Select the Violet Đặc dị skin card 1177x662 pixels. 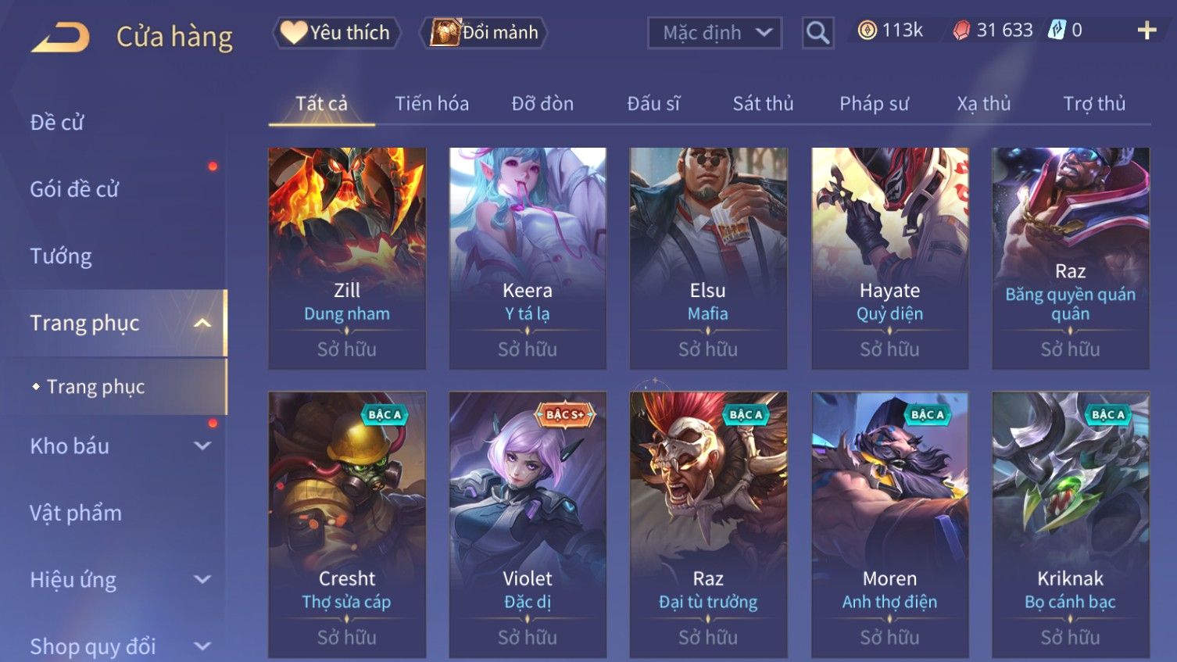click(528, 524)
